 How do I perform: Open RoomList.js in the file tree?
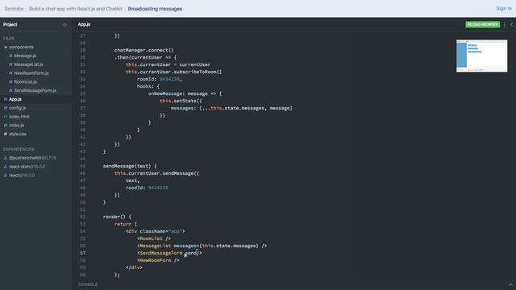click(x=25, y=82)
